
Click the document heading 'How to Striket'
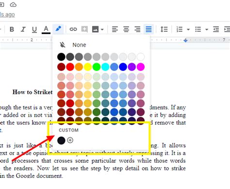pos(33,92)
